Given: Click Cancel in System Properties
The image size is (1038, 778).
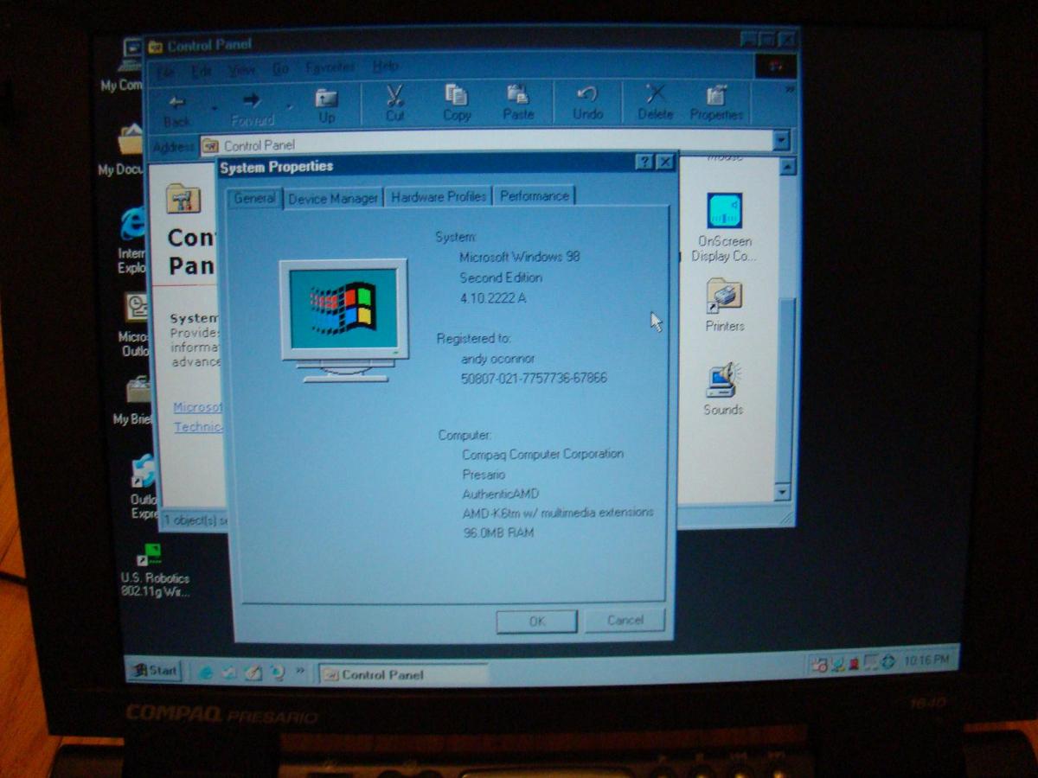Looking at the screenshot, I should pos(625,620).
